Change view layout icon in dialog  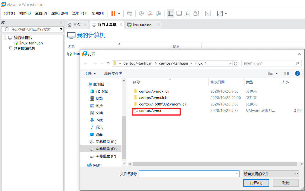(270, 74)
